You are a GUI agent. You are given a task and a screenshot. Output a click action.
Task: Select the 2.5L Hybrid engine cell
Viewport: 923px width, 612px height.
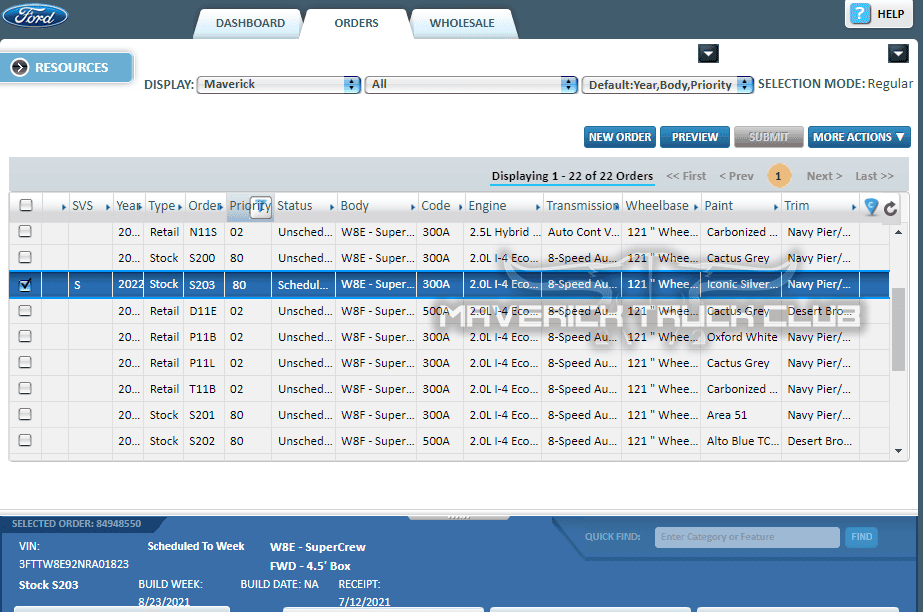[505, 232]
